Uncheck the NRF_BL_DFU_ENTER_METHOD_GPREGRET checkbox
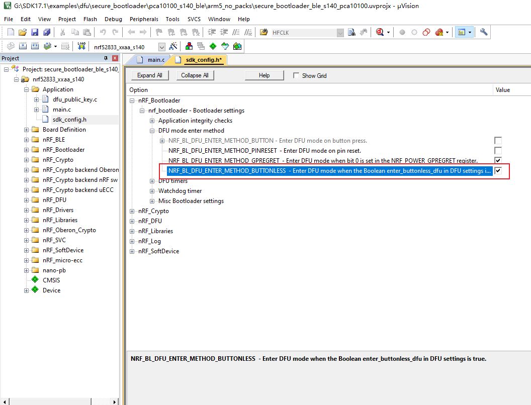Viewport: 531px width, 405px height. pyautogui.click(x=498, y=160)
